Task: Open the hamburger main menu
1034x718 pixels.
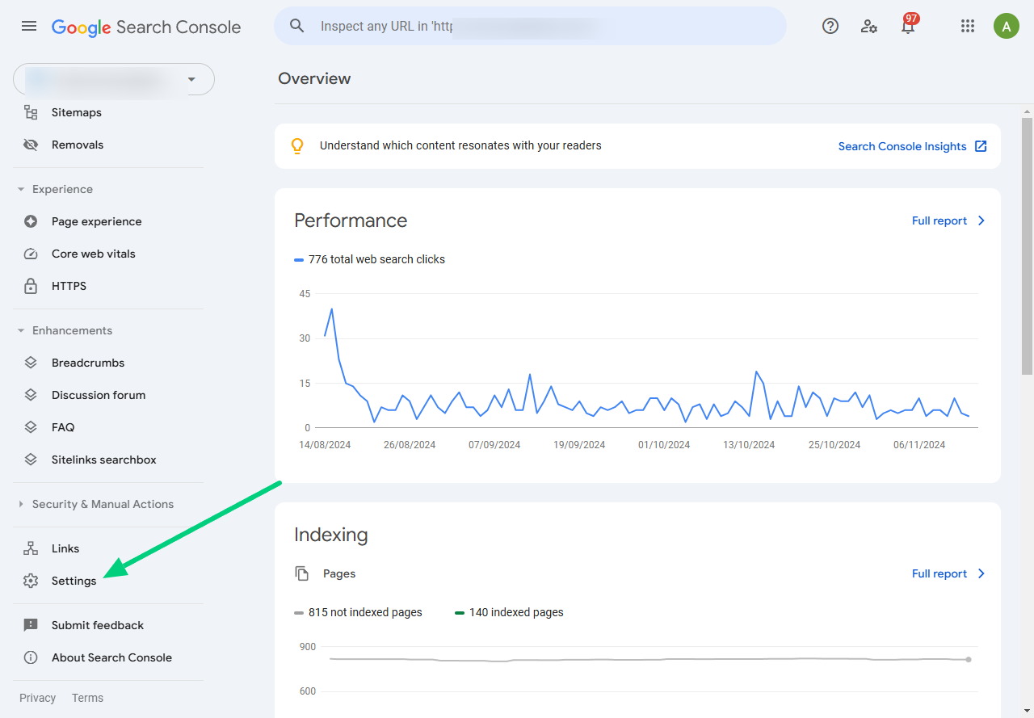Action: click(29, 26)
